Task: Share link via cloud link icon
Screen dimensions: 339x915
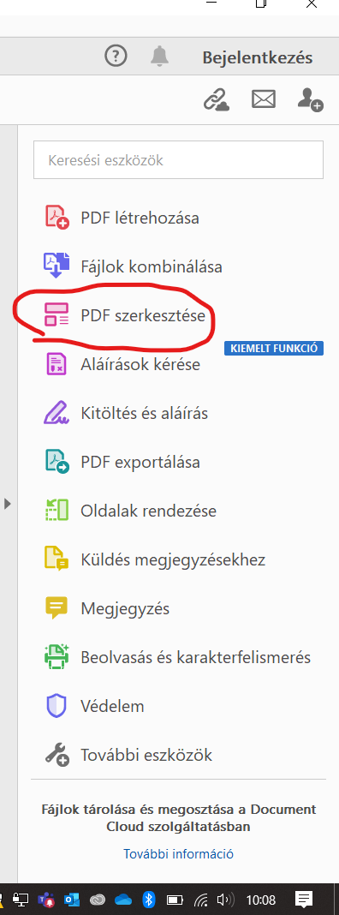Action: (x=216, y=99)
